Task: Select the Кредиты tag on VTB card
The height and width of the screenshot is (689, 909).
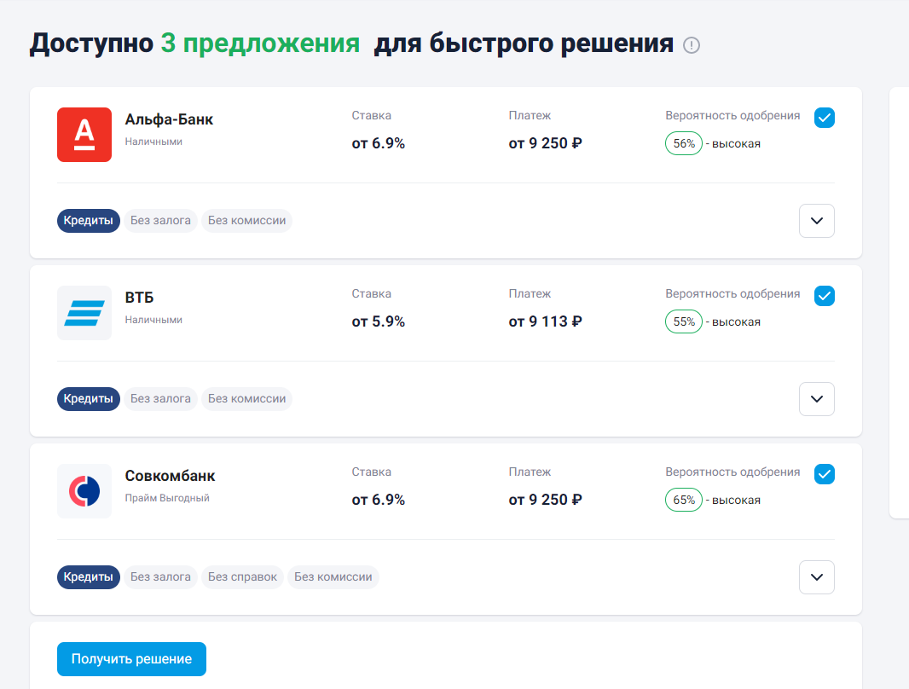Action: pos(88,398)
